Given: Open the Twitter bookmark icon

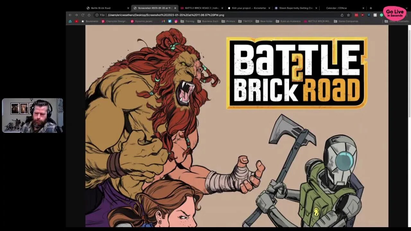Looking at the screenshot, I should (170, 21).
